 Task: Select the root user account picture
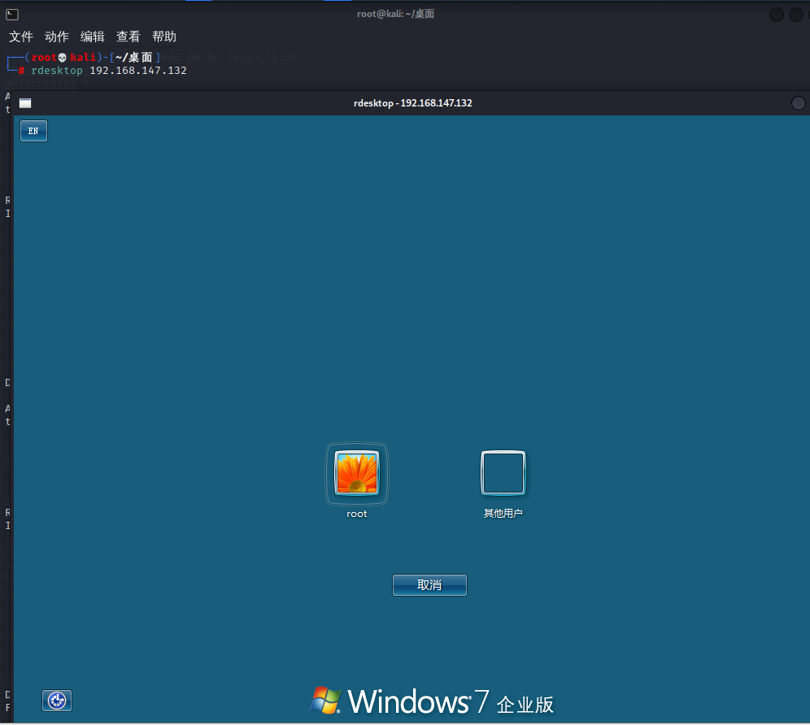(x=356, y=473)
